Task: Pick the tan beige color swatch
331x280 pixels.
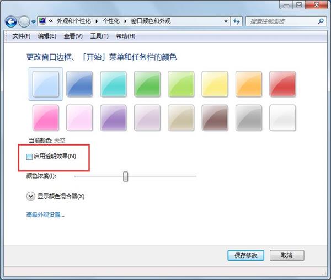Action: pyautogui.click(x=181, y=117)
